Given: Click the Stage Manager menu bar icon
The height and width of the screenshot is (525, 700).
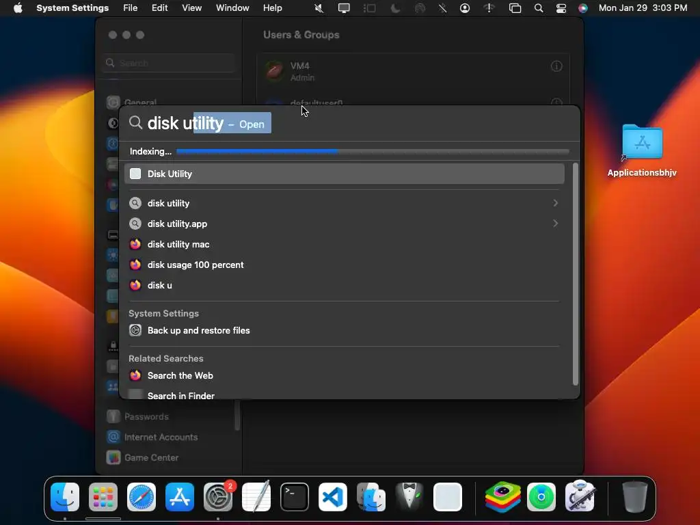Looking at the screenshot, I should [x=369, y=8].
